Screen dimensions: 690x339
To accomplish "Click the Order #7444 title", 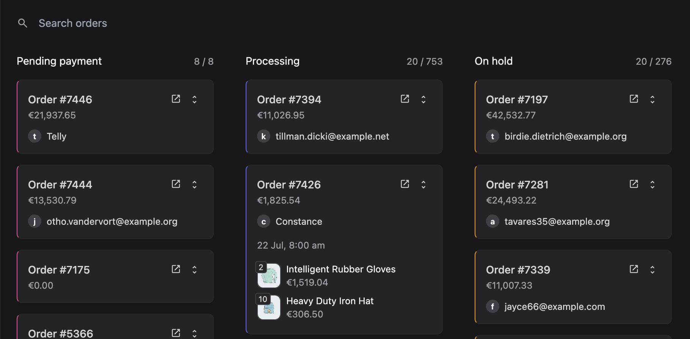I will coord(60,185).
